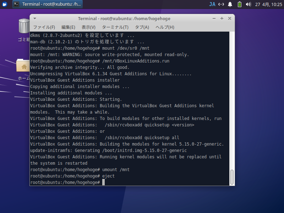284x213 pixels.
Task: Click 'Verifying archive integrity... All good.' line
Action: [80, 67]
